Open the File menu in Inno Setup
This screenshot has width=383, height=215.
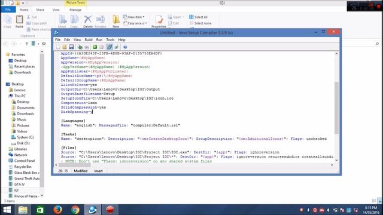coord(57,40)
